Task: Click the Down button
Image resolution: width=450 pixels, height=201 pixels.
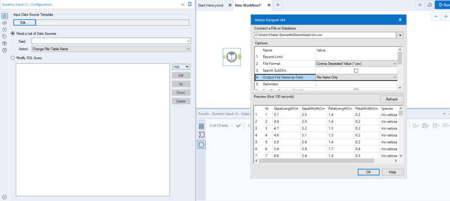Action: [x=181, y=93]
